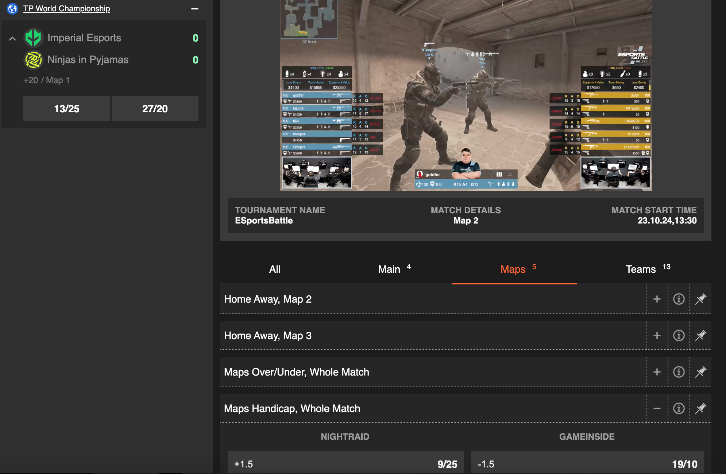
Task: Select the Ninjas in Pyjamas team name
Action: [88, 60]
